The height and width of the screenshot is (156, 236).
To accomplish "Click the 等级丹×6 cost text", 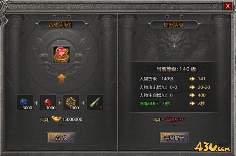I will coord(175,120).
